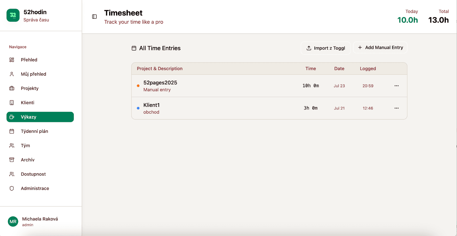Open options menu for 52pages2025 entry
This screenshot has height=236, width=457.
(396, 86)
